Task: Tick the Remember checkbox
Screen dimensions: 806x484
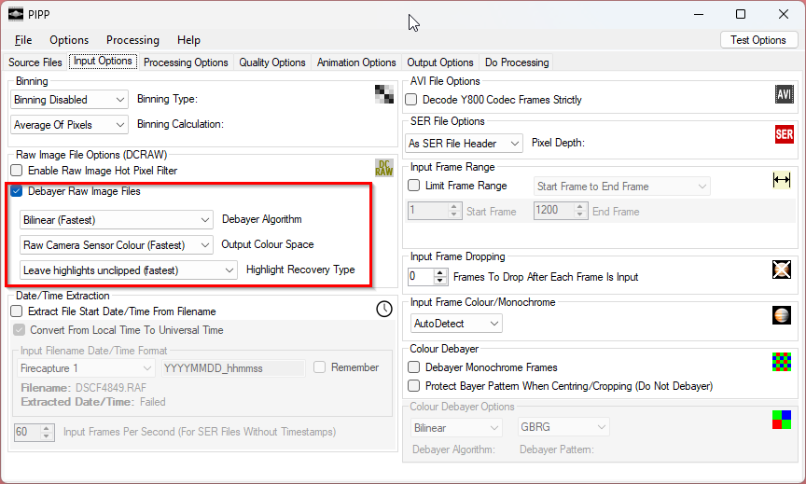Action: point(319,367)
